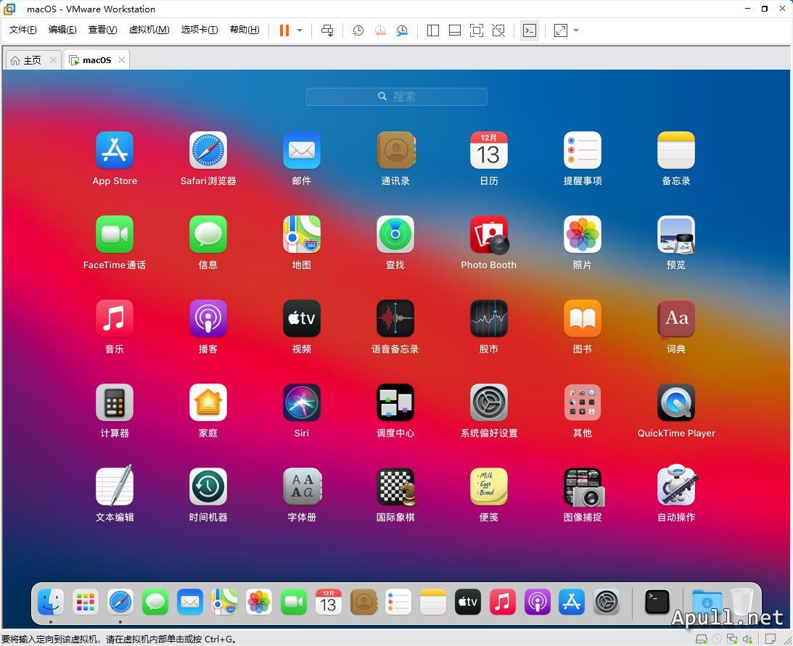Open 预览 Preview app

point(675,234)
